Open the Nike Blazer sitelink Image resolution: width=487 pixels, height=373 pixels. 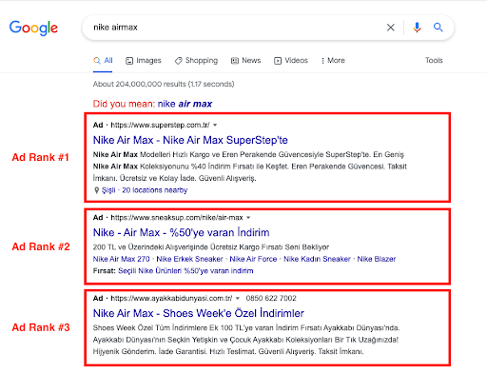point(377,259)
